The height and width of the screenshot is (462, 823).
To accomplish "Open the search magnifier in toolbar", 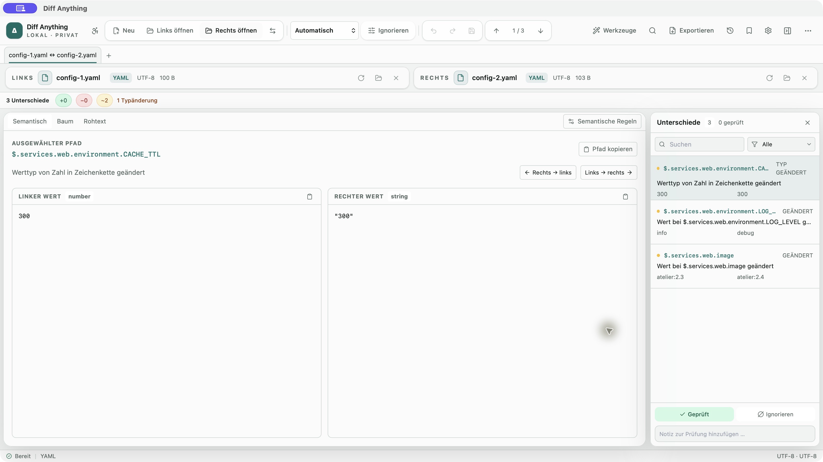I will tap(652, 31).
